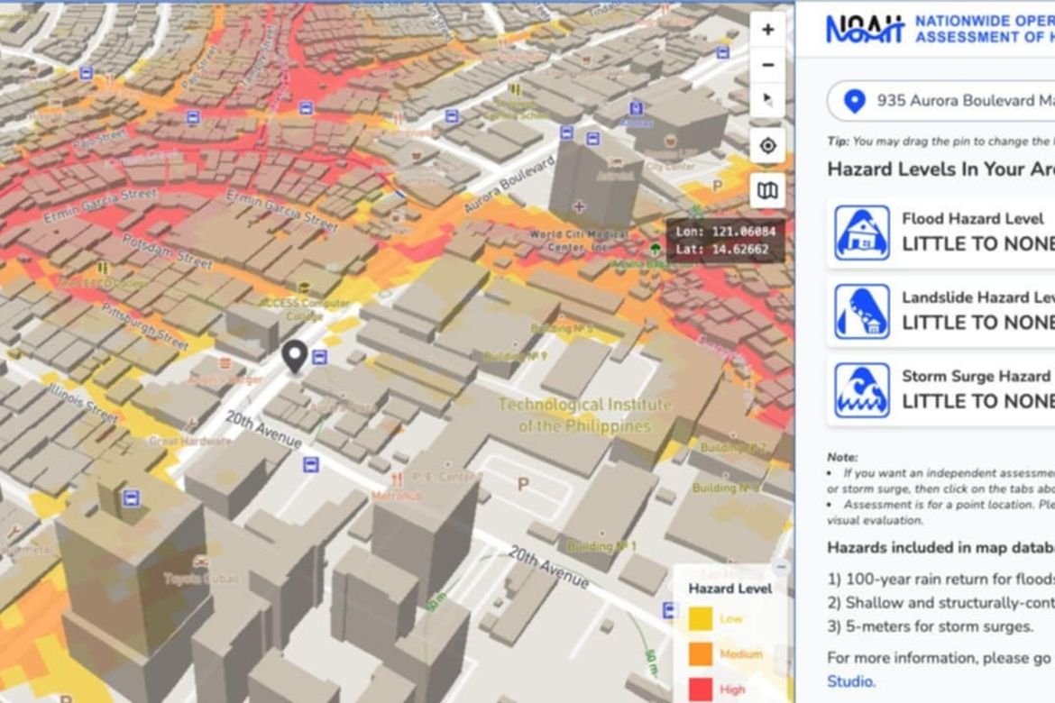Click the Pittsburgh Street label
The width and height of the screenshot is (1055, 703).
pyautogui.click(x=145, y=326)
